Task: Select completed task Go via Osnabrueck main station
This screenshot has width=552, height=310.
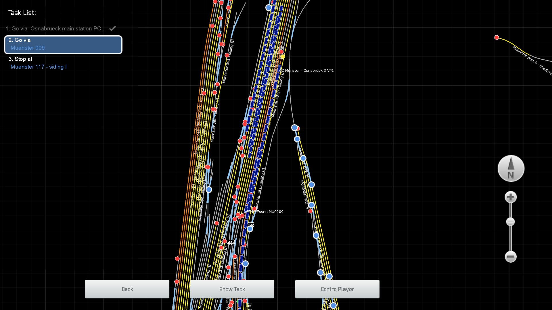Action: (x=55, y=29)
